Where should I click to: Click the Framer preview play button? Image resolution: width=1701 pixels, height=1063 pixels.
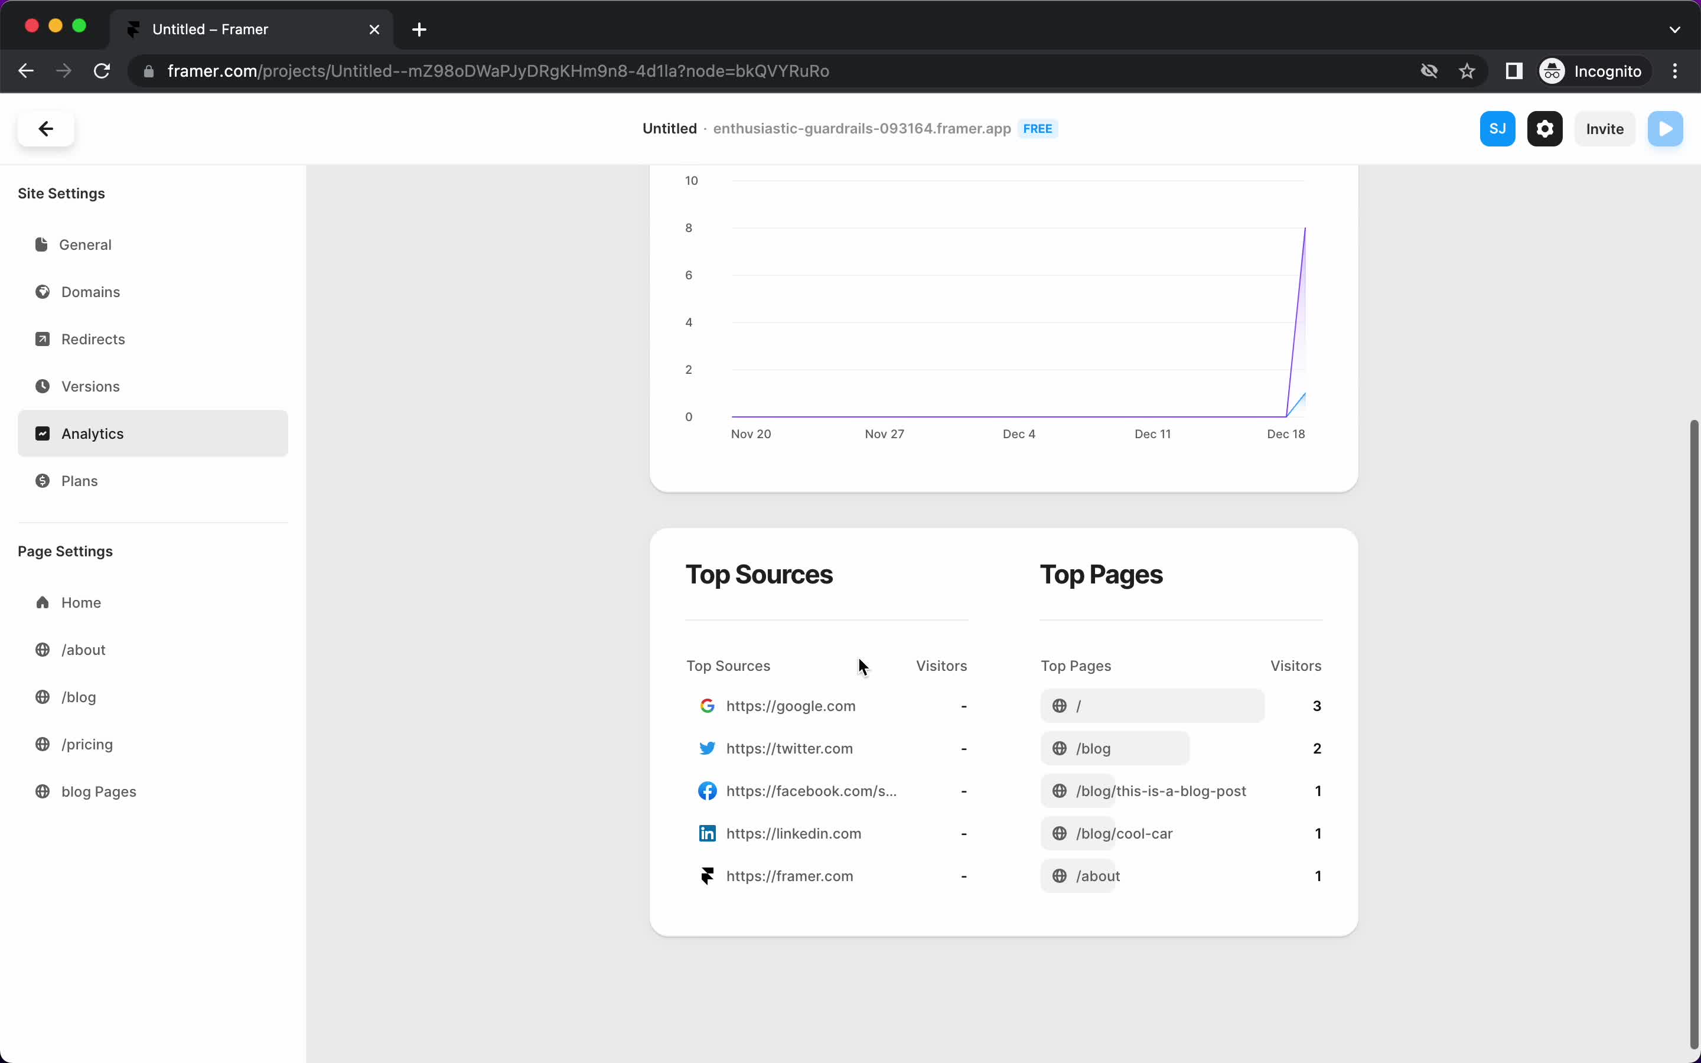[x=1667, y=129]
